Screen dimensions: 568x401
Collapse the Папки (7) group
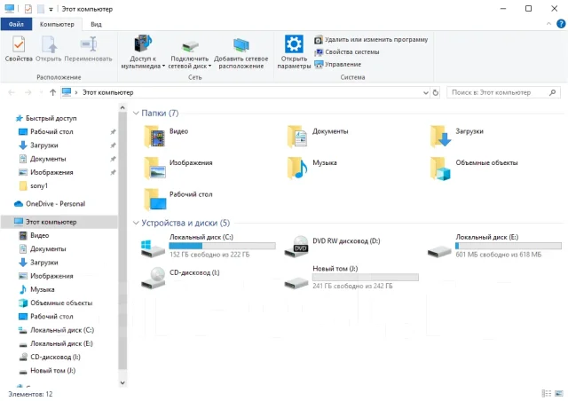pos(136,114)
